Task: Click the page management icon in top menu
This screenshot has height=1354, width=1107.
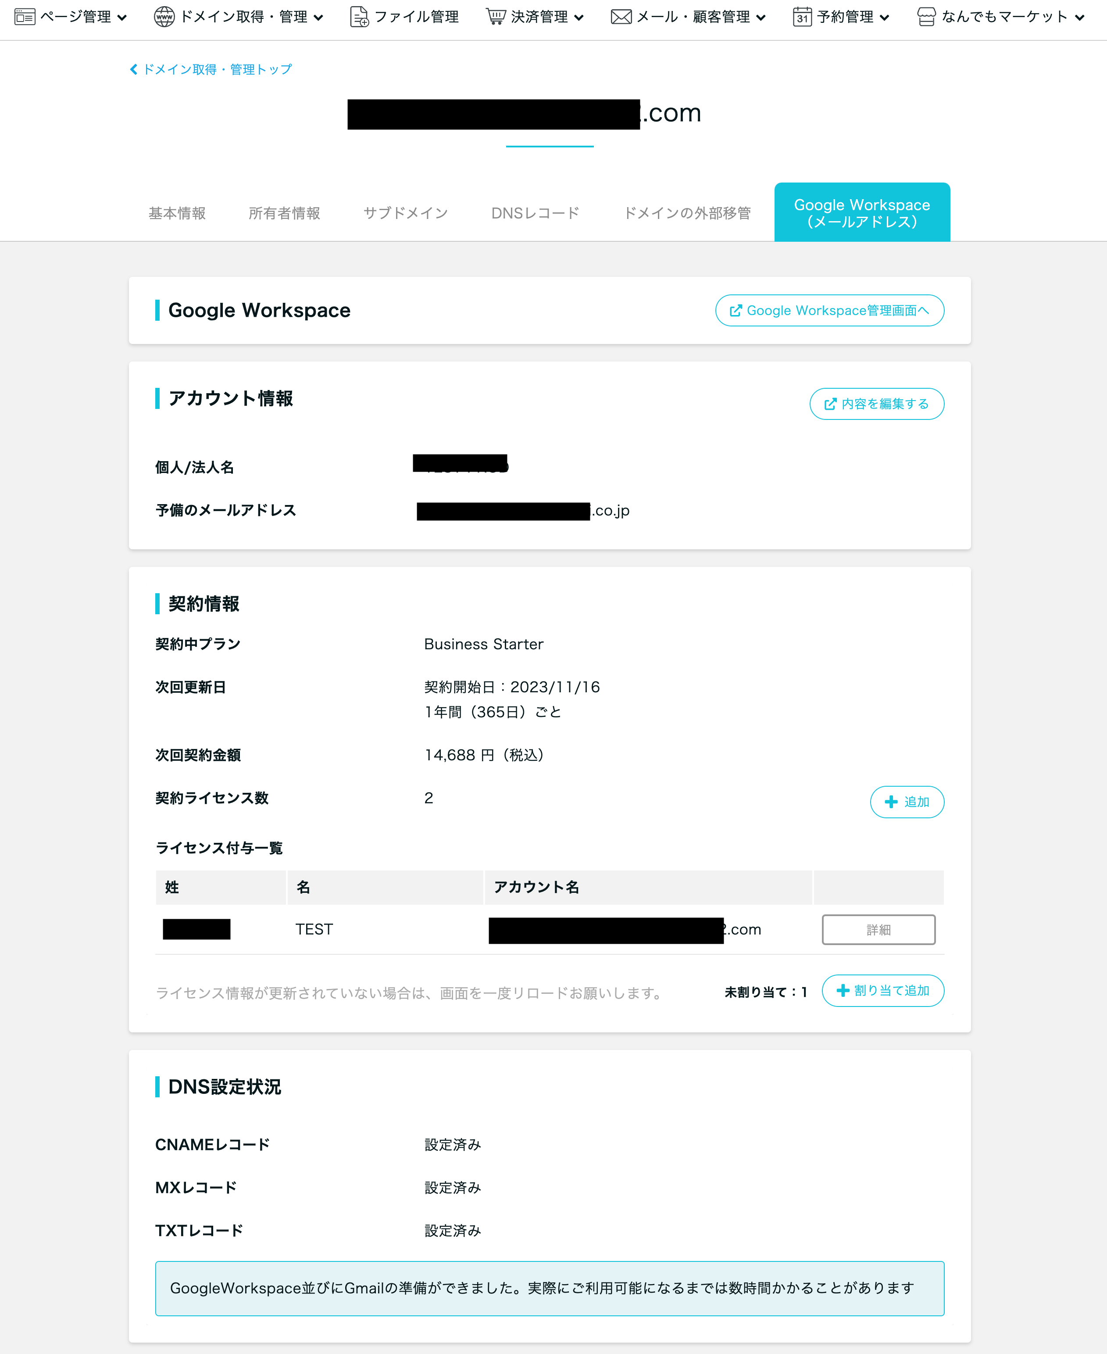Action: [x=24, y=17]
